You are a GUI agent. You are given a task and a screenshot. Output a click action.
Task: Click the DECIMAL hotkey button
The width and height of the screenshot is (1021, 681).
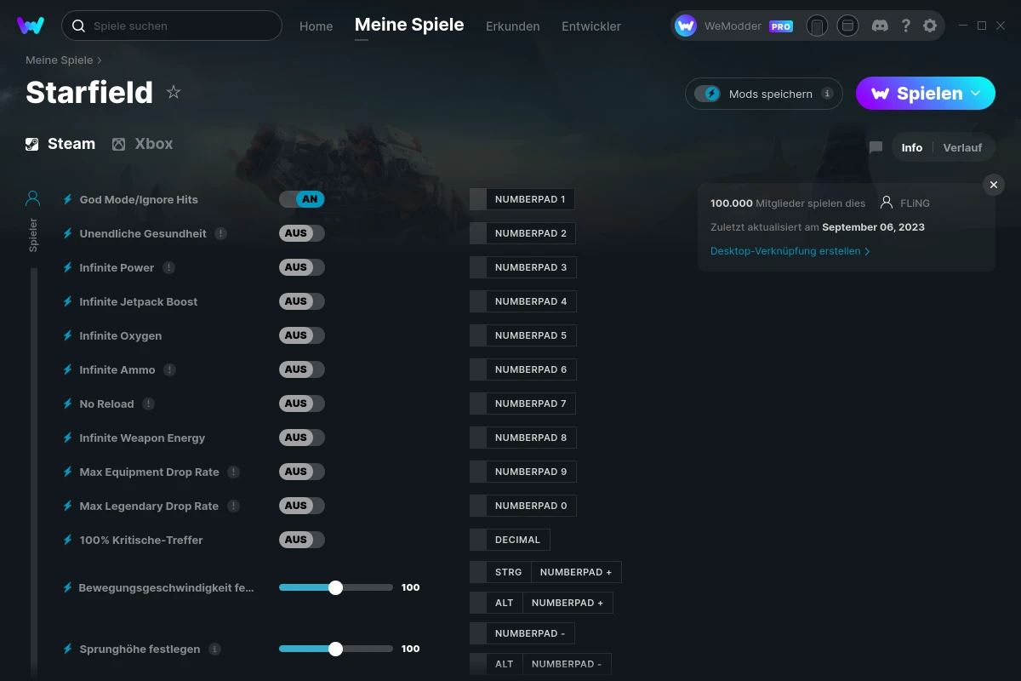[x=517, y=540]
